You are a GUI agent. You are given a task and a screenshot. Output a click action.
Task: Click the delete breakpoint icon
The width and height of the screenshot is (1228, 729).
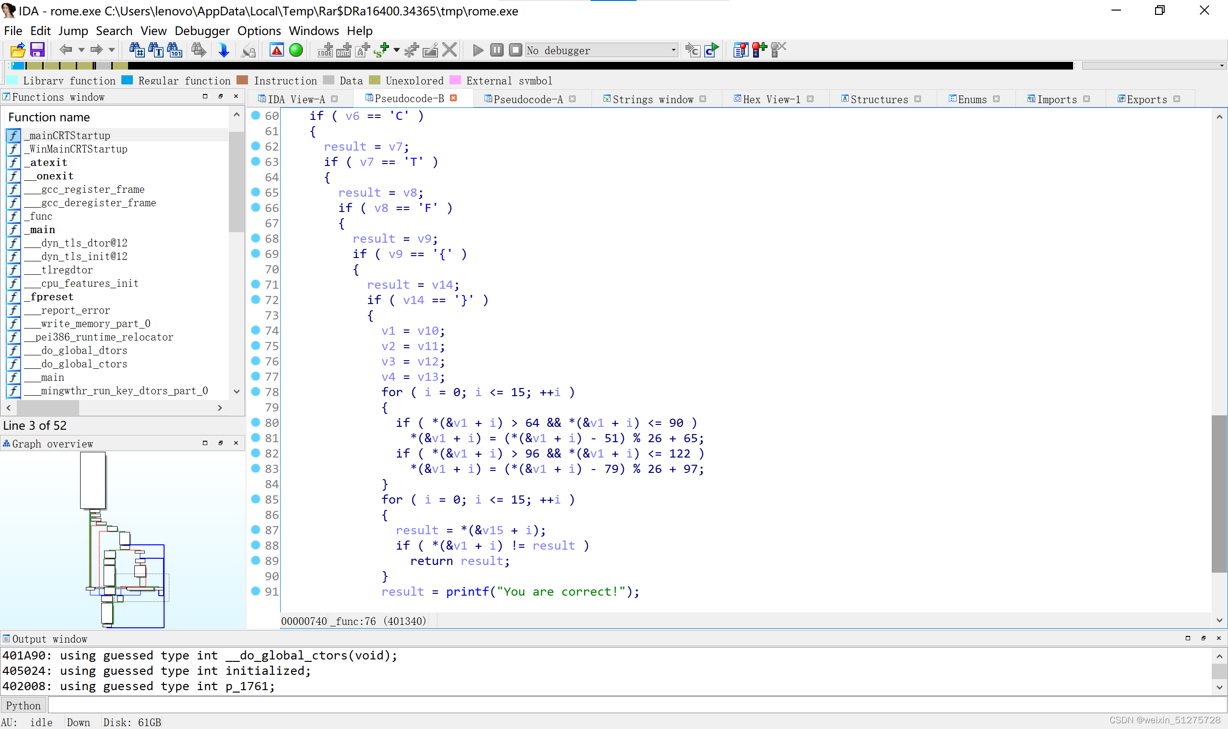779,49
